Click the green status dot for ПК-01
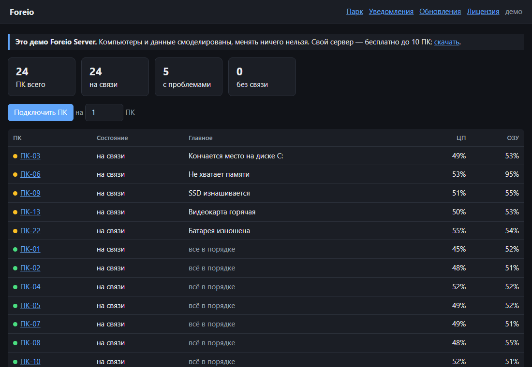Image resolution: width=532 pixels, height=367 pixels. (x=15, y=249)
